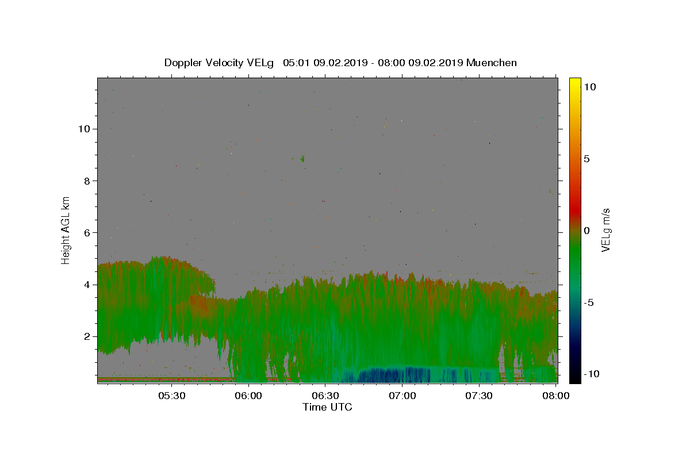Click the 'Height AGL km' axis label
Viewport: 690px width, 460px height.
[66, 229]
